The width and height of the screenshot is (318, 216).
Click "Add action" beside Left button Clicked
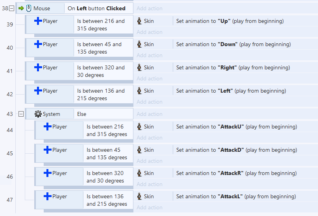pos(150,8)
